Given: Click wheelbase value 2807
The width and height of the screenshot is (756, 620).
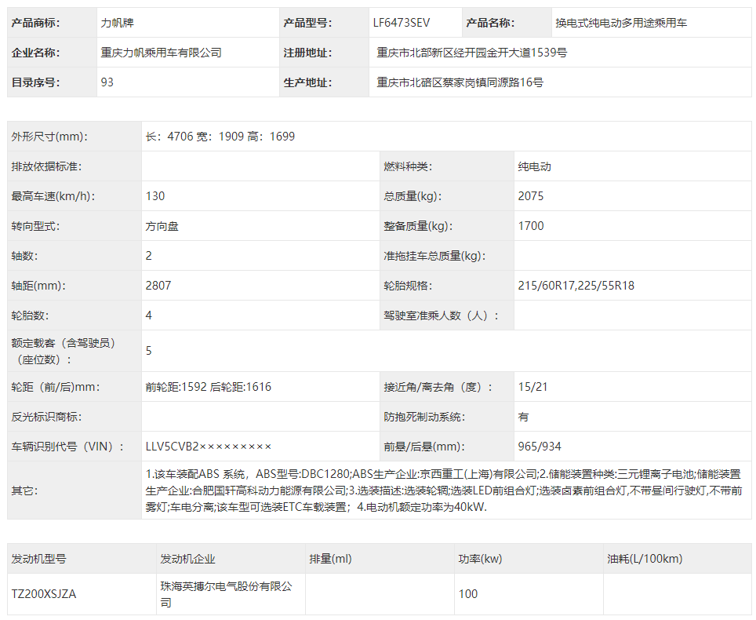Looking at the screenshot, I should [158, 286].
